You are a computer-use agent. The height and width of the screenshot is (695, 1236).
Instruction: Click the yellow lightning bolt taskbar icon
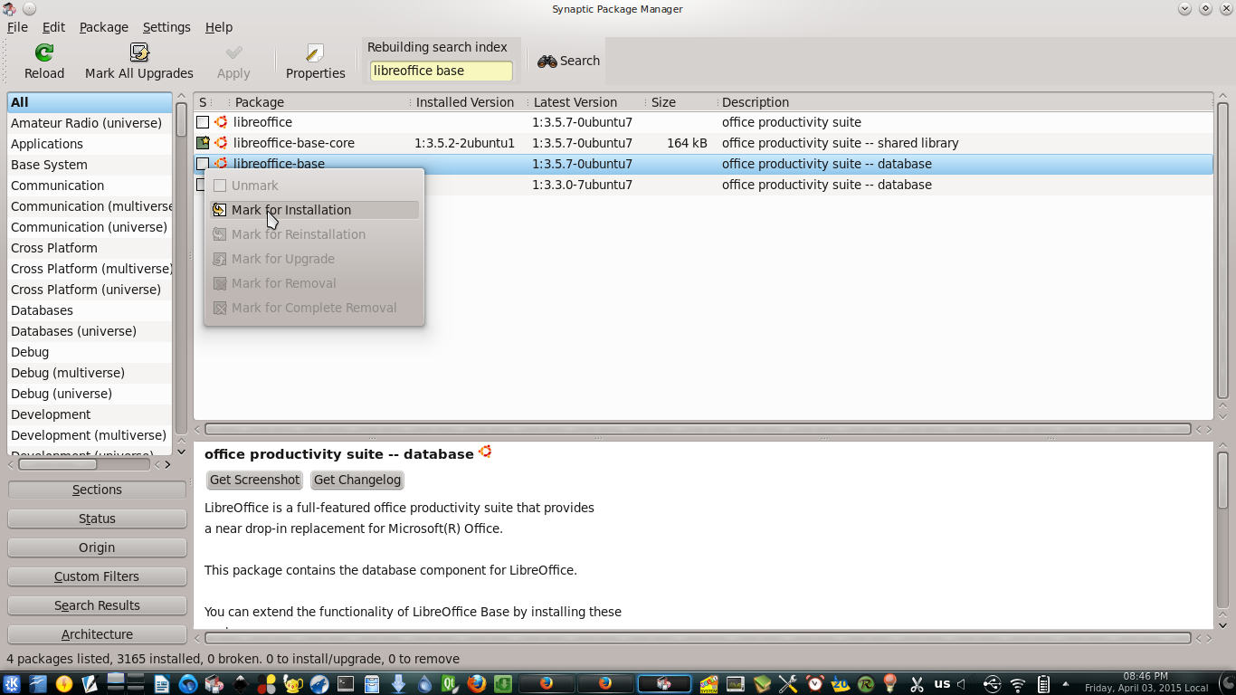[63, 684]
